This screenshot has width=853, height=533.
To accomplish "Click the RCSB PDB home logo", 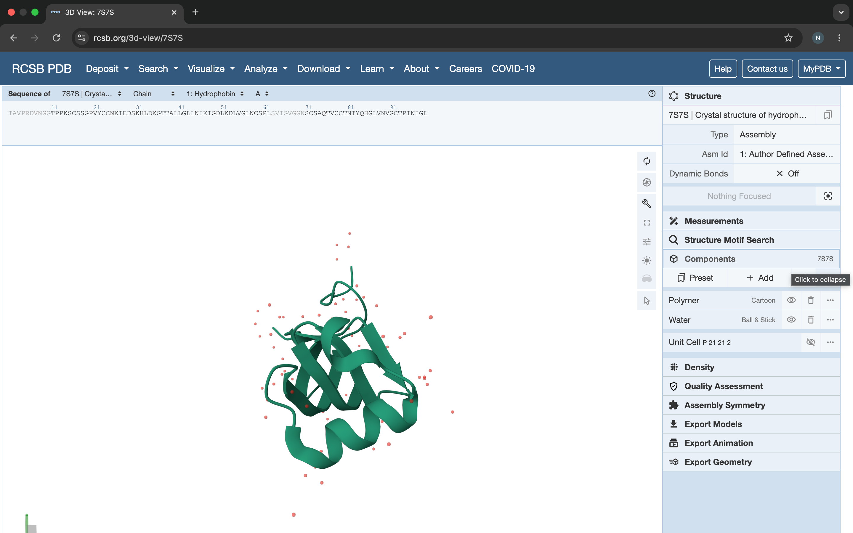I will pyautogui.click(x=41, y=69).
